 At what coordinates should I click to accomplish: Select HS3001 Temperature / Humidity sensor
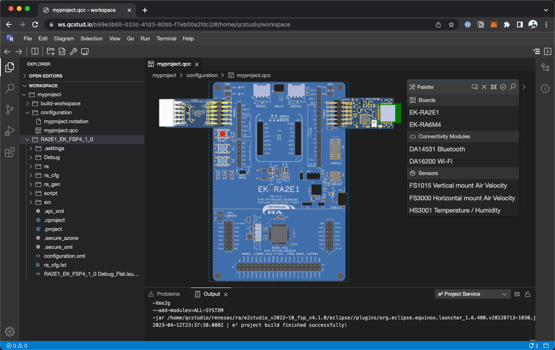pos(455,210)
